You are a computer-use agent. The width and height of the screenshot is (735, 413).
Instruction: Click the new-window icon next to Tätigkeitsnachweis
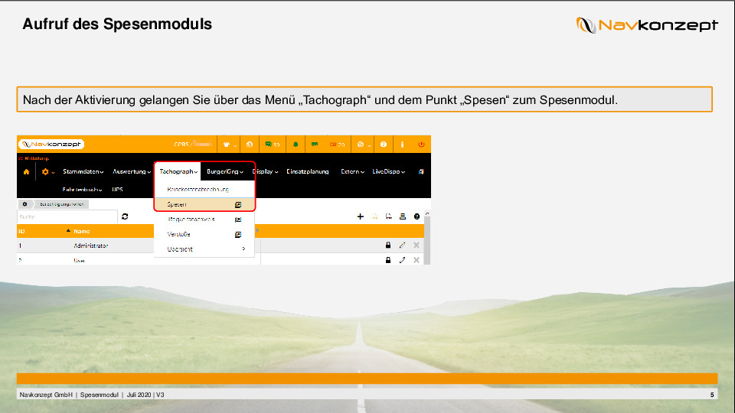pos(238,220)
